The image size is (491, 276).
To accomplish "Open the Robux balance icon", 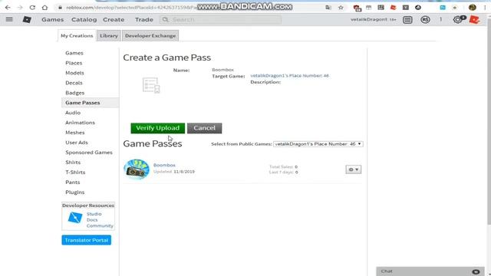I will tap(425, 20).
